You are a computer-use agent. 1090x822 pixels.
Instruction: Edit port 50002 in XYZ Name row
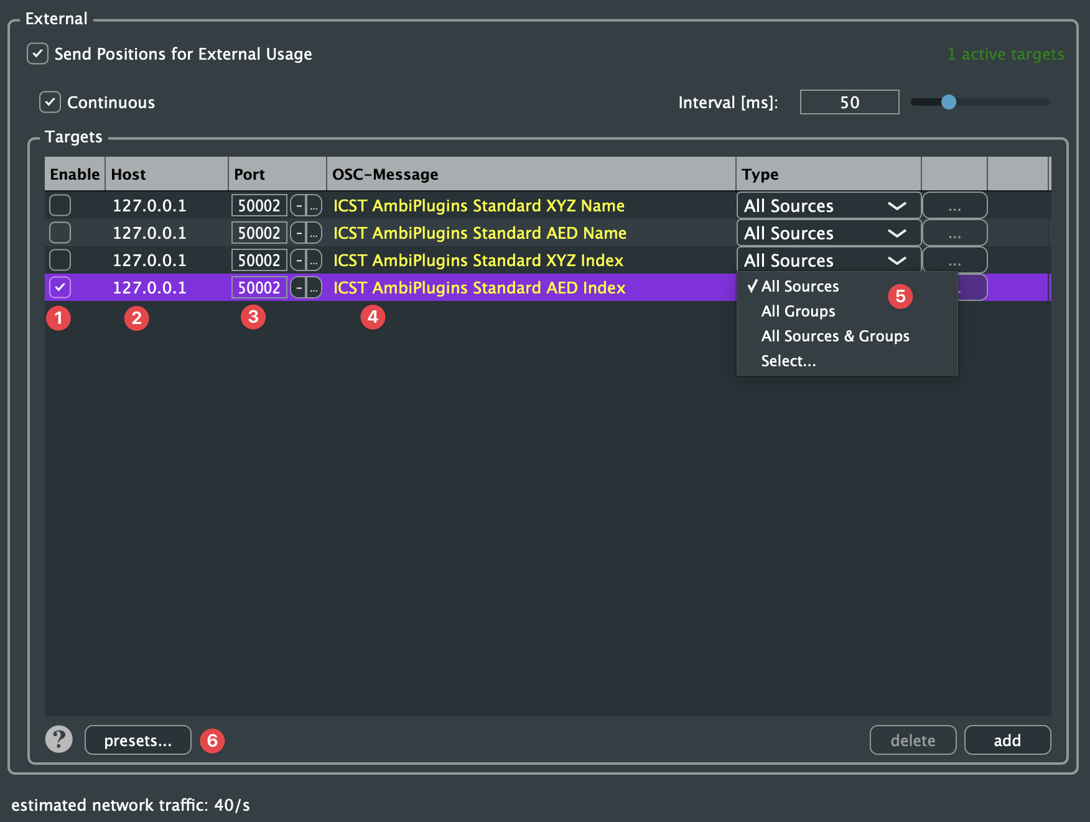259,205
